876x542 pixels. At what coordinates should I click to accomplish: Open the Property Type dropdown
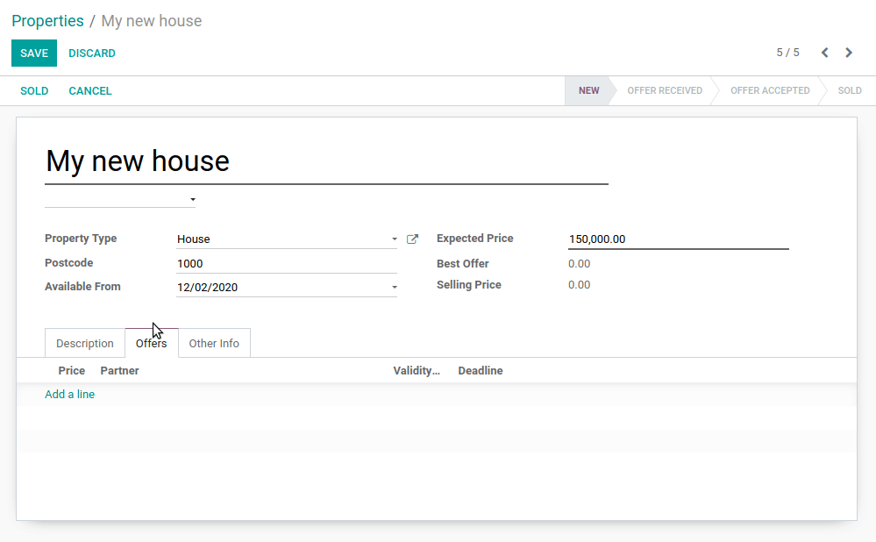pyautogui.click(x=395, y=239)
